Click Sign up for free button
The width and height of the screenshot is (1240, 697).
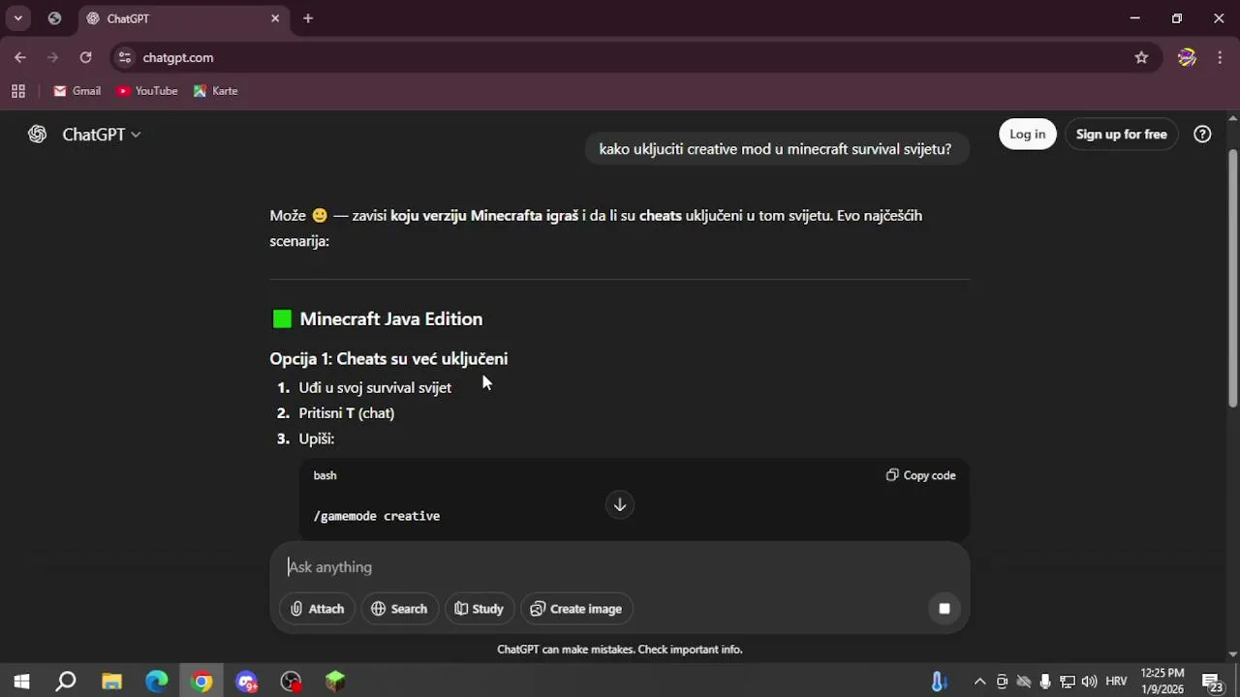point(1121,135)
